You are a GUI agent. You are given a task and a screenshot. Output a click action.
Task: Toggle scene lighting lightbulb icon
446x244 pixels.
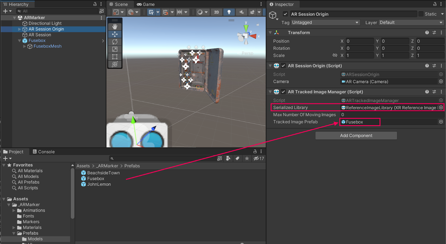point(229,12)
